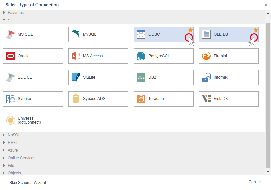This screenshot has width=271, height=190.
Task: Click the Cancel button
Action: tap(255, 182)
